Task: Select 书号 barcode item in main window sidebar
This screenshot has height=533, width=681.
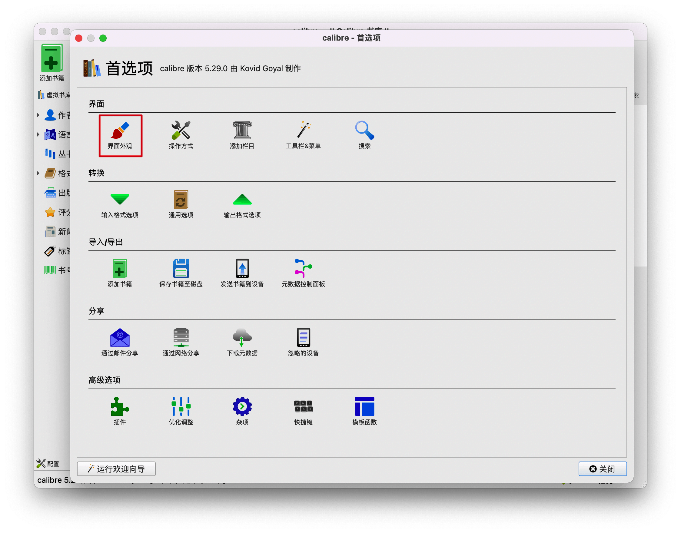Action: click(x=58, y=270)
